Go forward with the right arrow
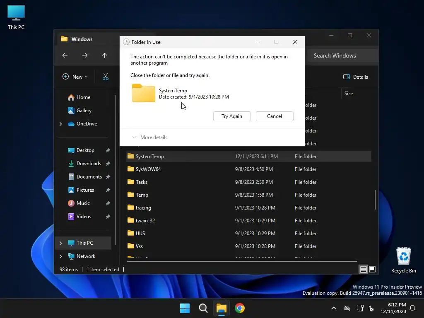 coord(85,55)
